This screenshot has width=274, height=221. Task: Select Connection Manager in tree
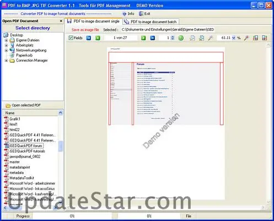32,60
